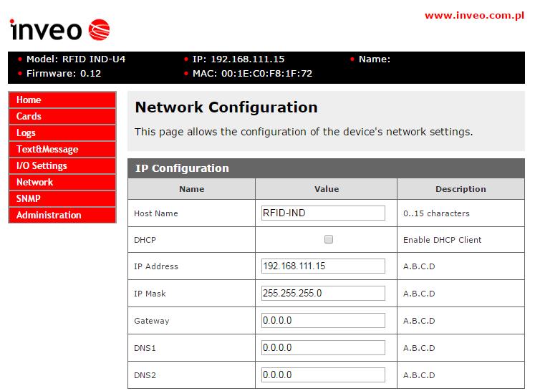Focus the IP Address input field

tap(323, 266)
